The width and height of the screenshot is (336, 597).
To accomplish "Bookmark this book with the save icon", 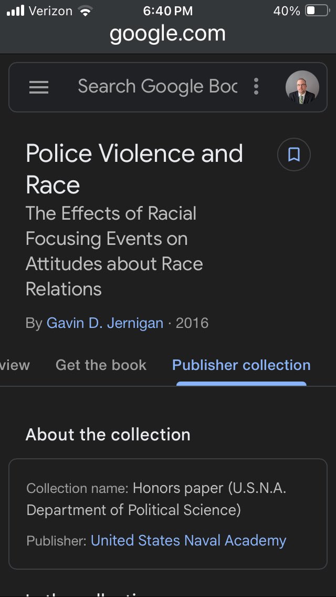I will pos(294,155).
